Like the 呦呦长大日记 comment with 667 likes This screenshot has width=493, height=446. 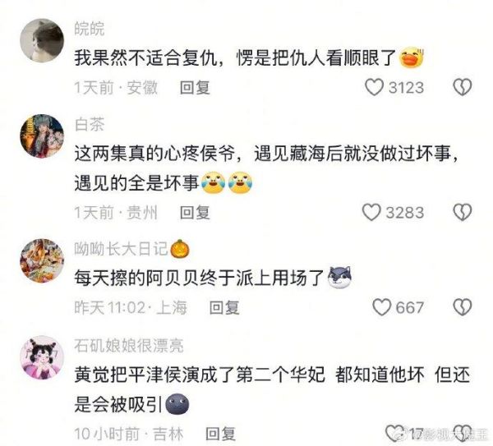(381, 307)
